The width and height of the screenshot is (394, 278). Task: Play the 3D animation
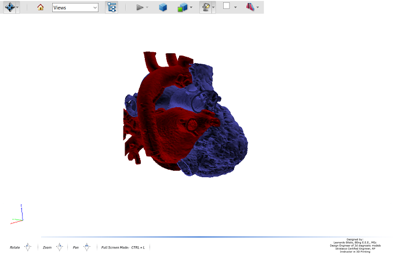click(140, 8)
